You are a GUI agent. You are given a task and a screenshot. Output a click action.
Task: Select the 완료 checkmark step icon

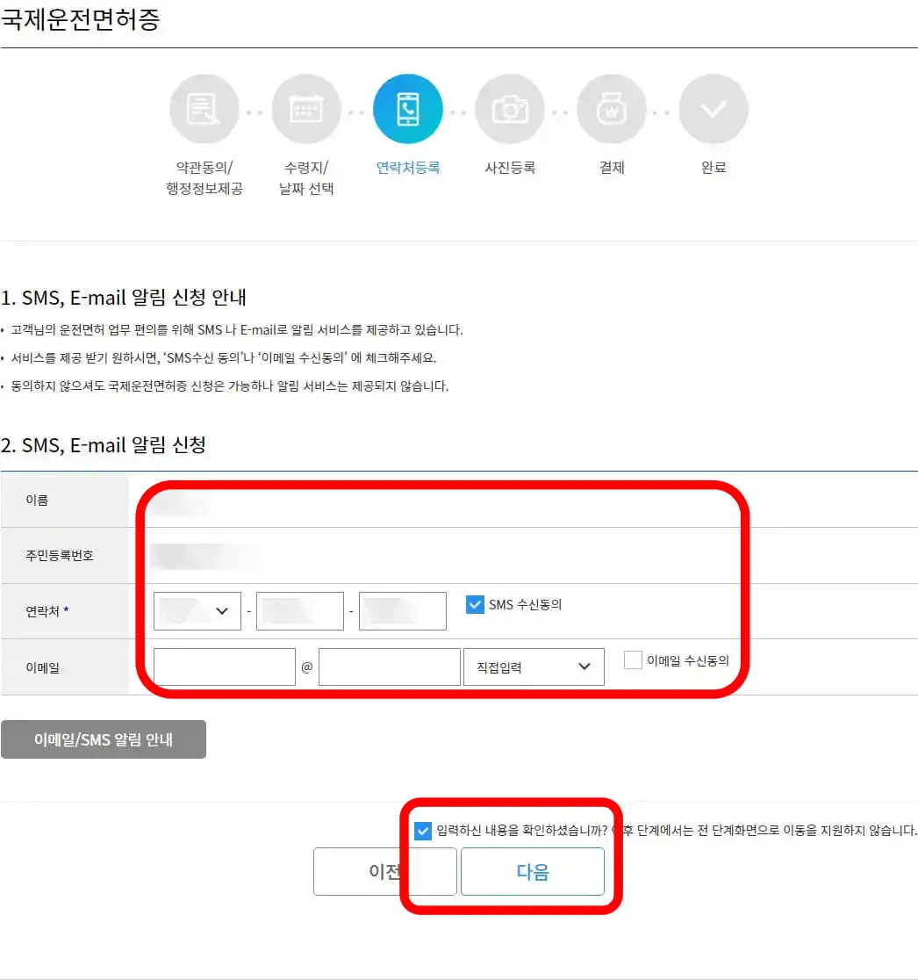click(714, 108)
